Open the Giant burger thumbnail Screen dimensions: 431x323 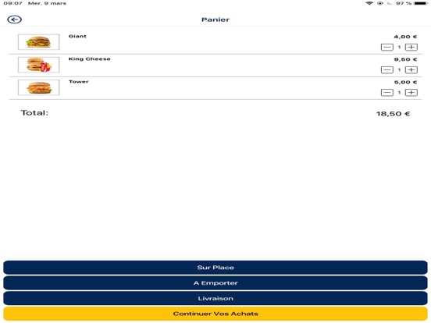pyautogui.click(x=39, y=42)
